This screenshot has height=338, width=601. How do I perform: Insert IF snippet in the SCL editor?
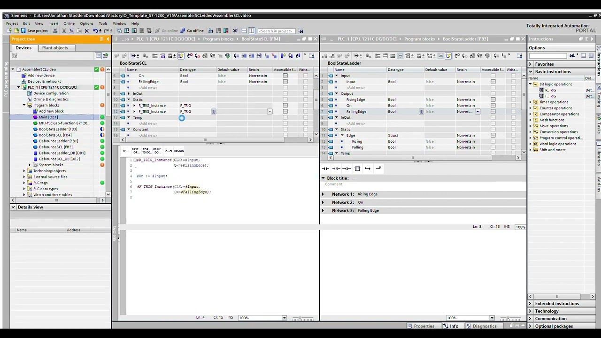(125, 151)
